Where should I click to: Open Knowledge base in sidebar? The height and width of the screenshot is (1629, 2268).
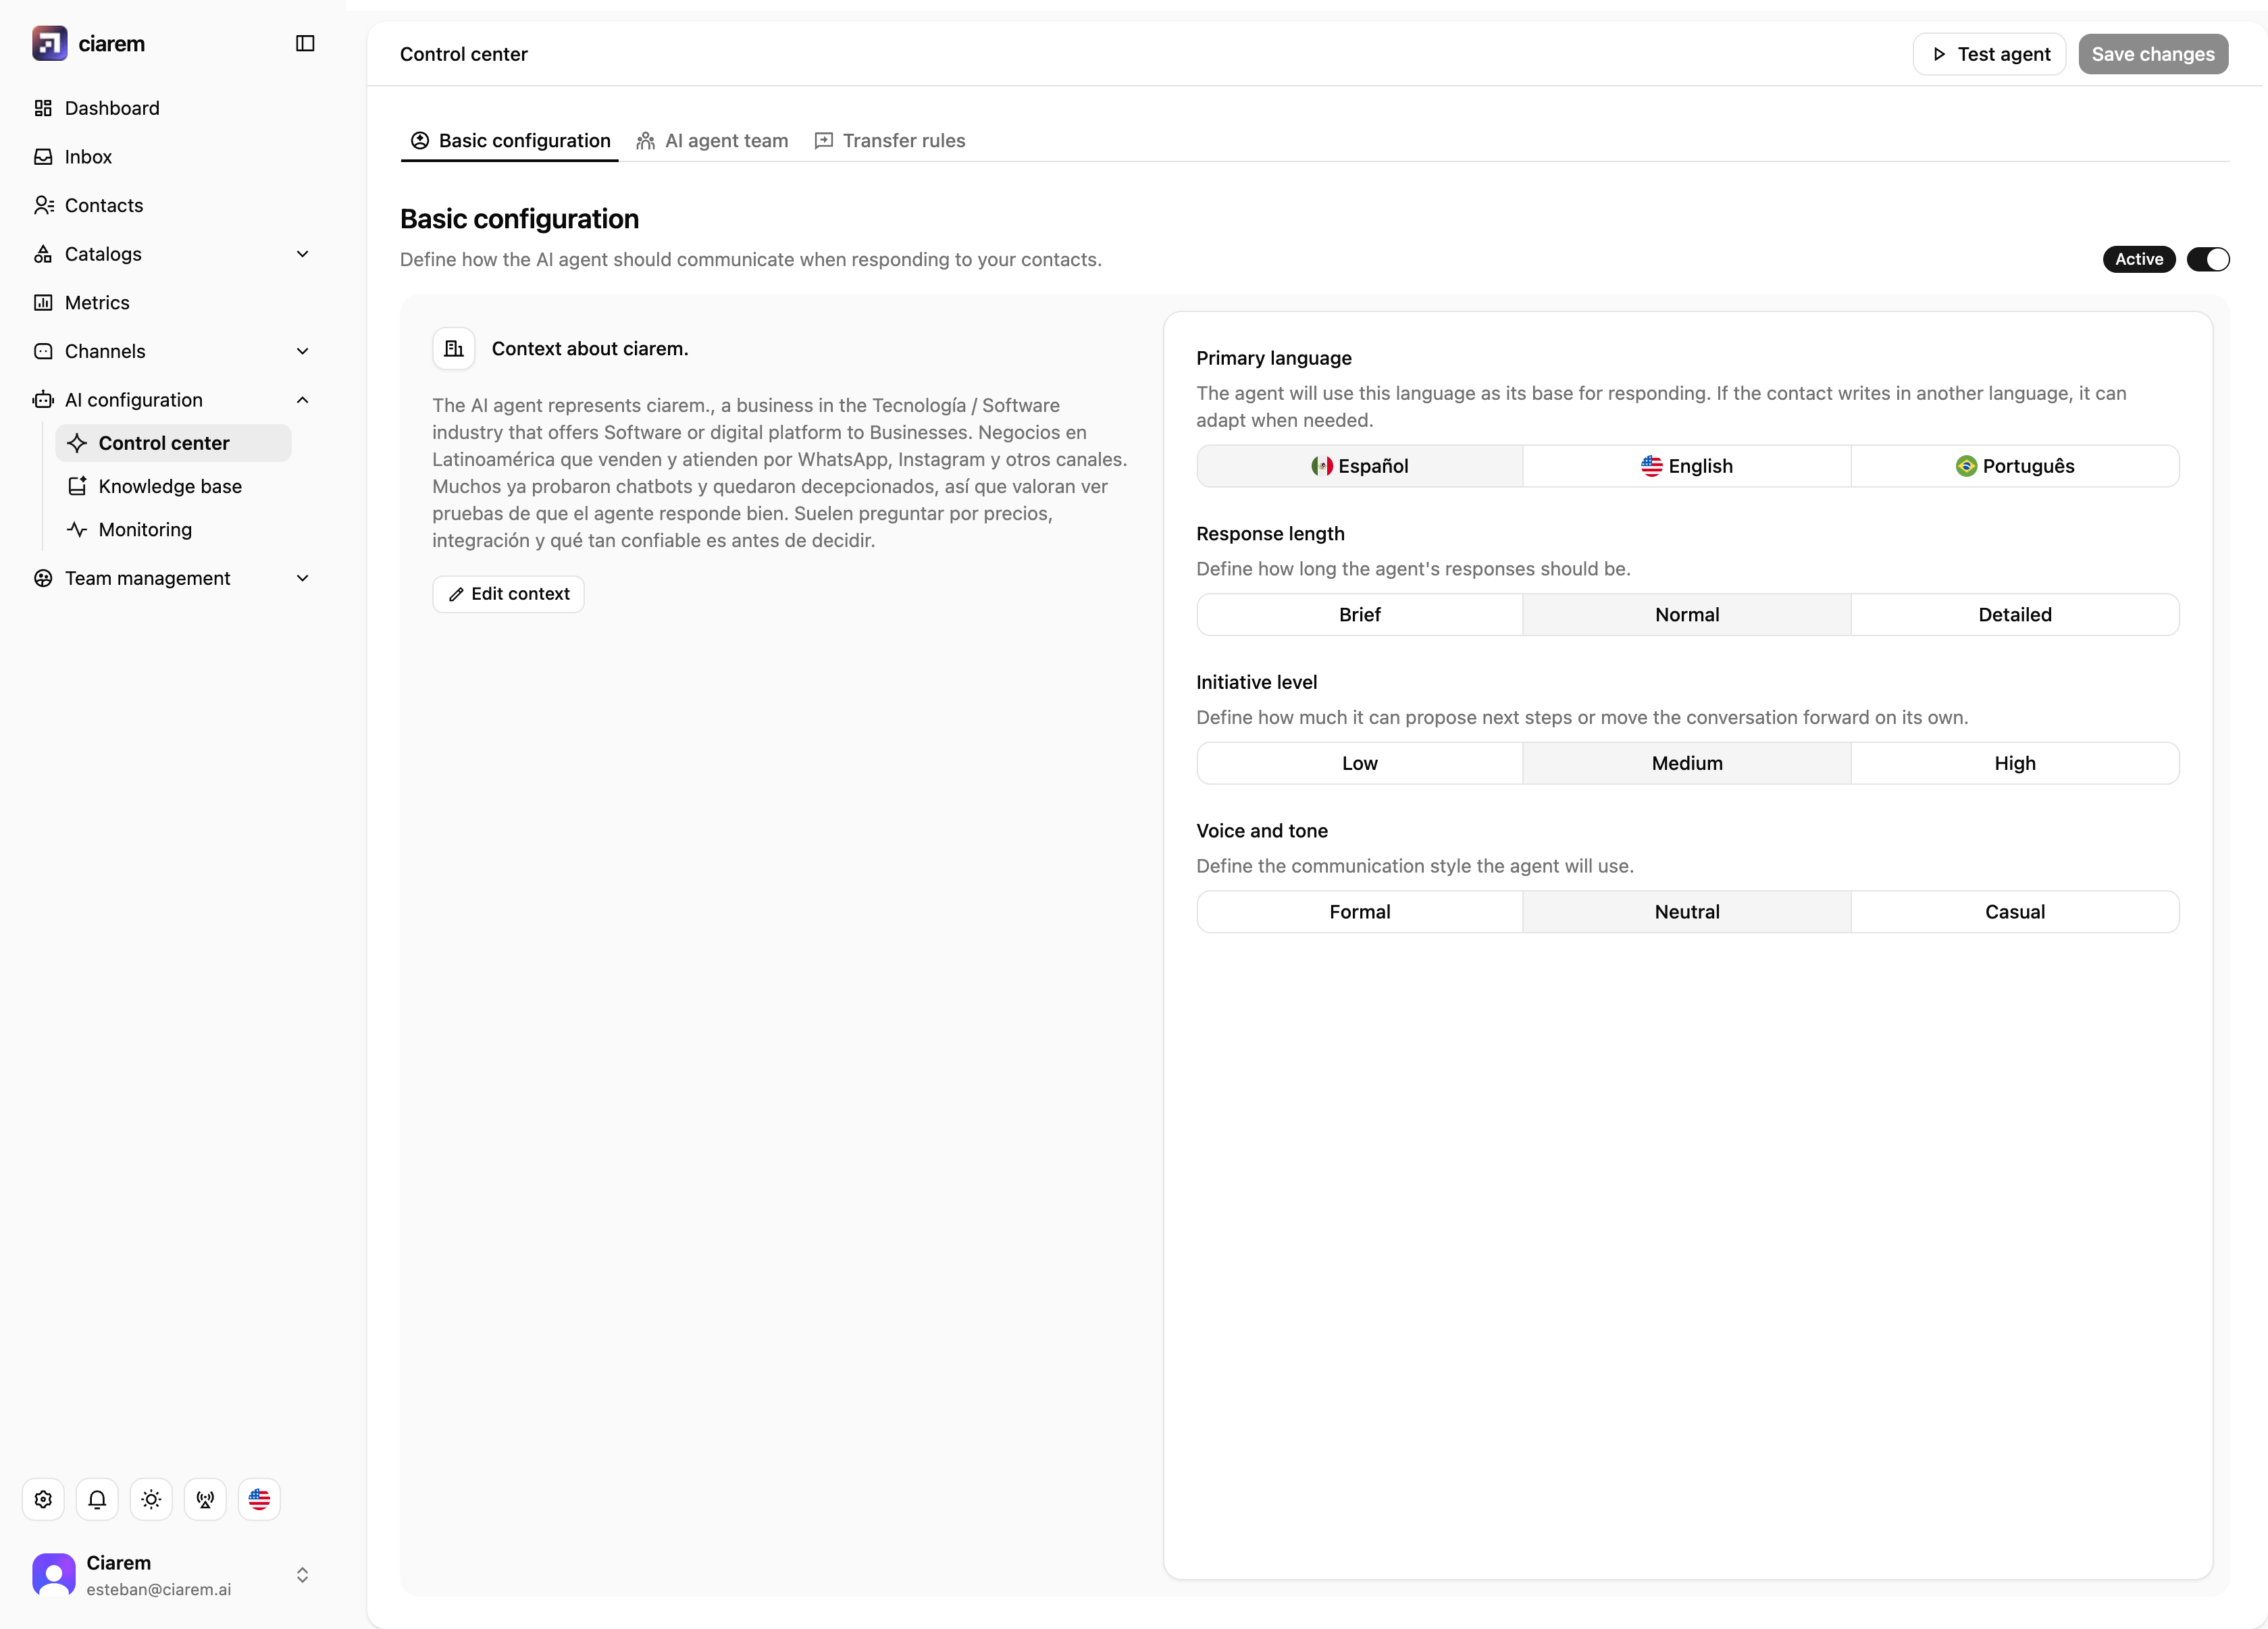(x=173, y=486)
